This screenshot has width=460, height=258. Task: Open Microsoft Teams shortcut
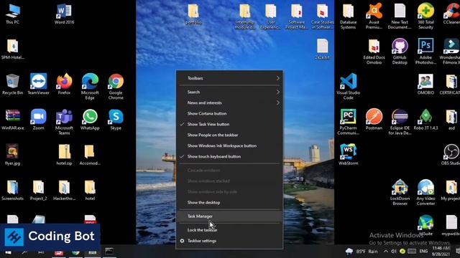[x=64, y=122]
